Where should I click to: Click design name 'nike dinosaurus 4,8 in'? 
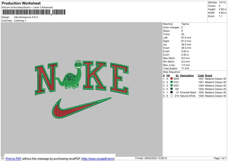click(x=26, y=17)
